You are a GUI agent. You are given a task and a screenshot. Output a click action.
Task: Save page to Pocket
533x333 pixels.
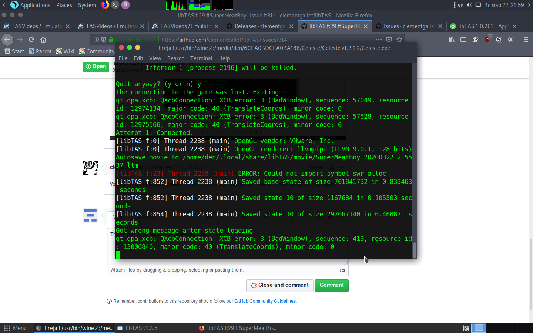(389, 40)
